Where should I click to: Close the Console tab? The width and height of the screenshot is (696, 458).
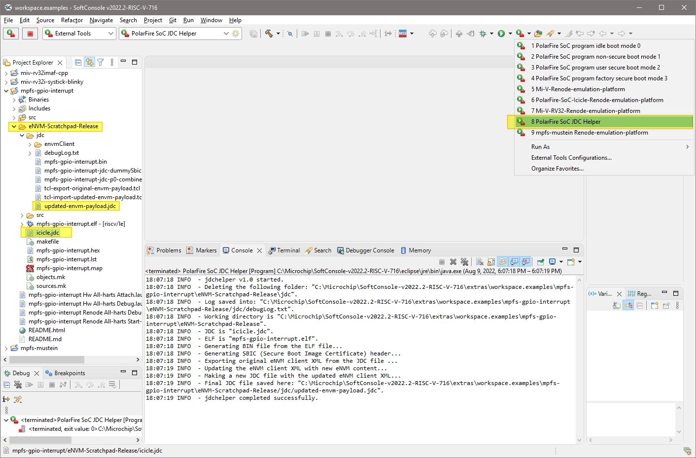pyautogui.click(x=259, y=250)
